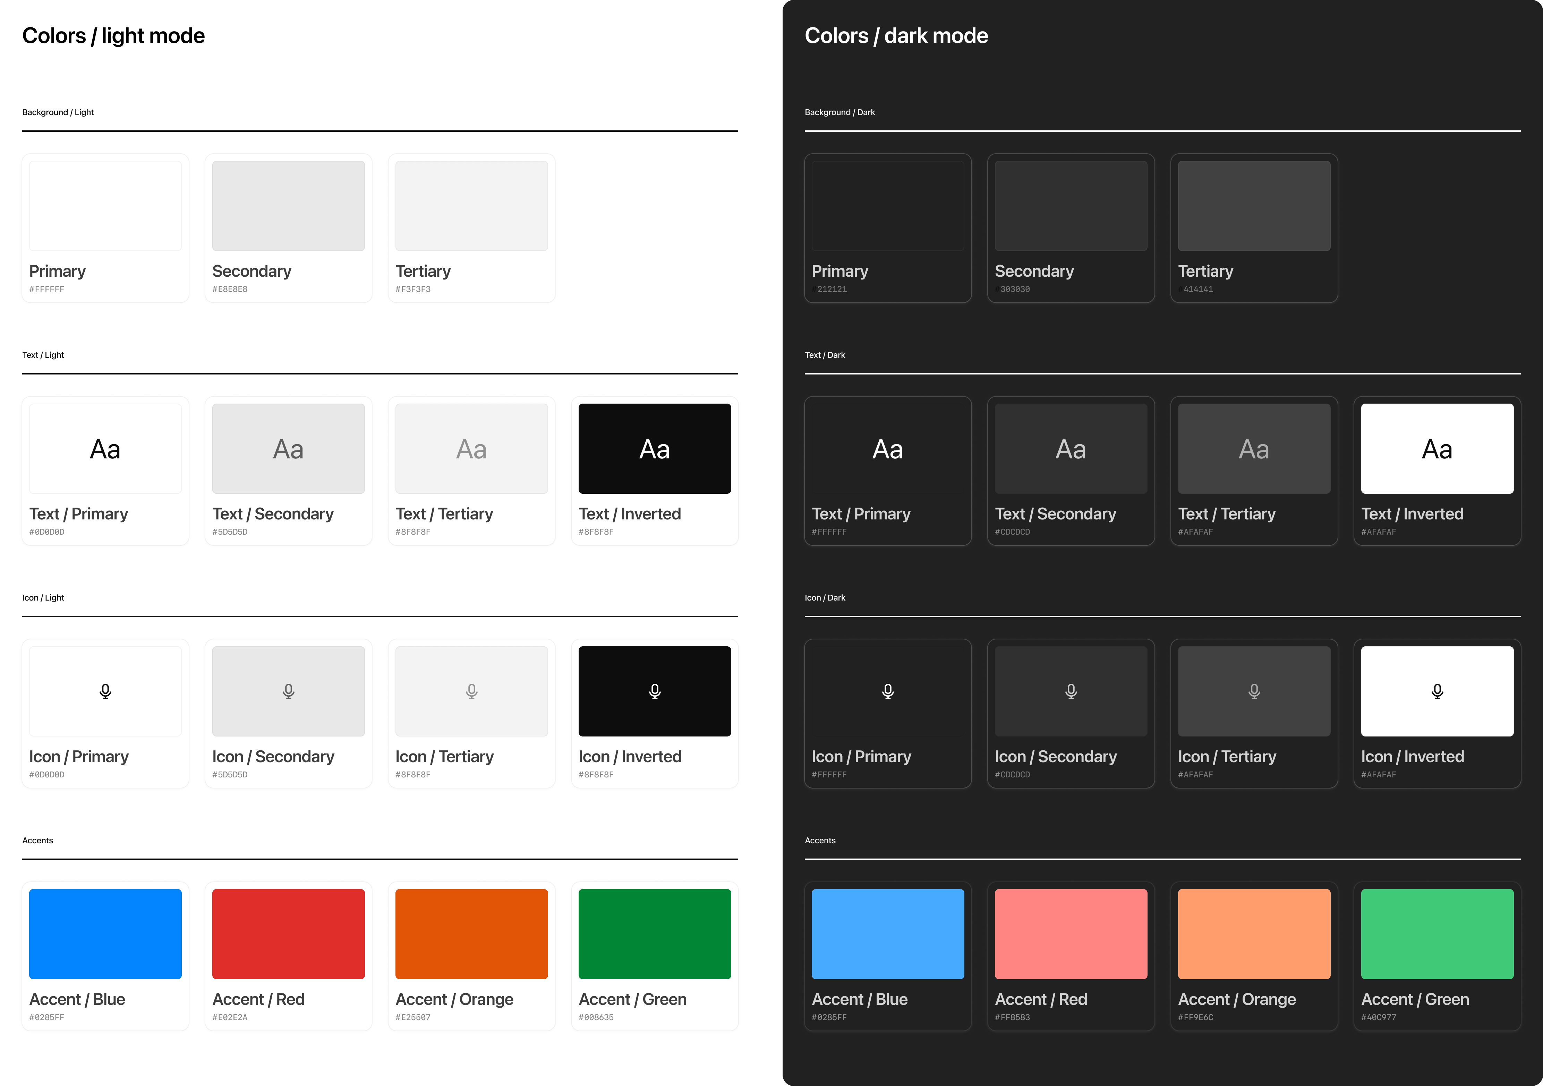Click the Colors / light mode heading
Viewport: 1543px width, 1086px height.
click(113, 35)
